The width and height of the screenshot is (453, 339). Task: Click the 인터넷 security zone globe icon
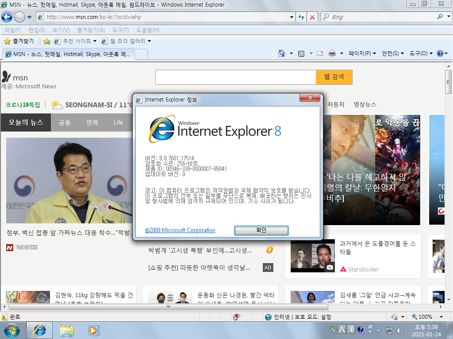click(269, 317)
